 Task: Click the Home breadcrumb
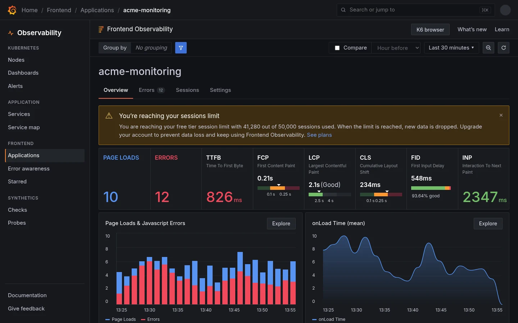click(29, 10)
